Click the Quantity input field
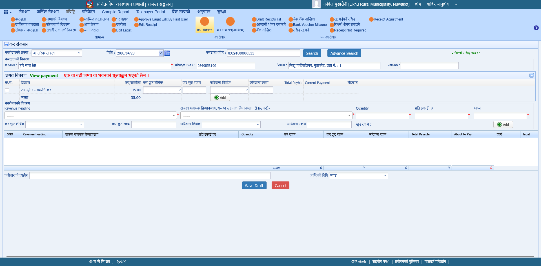541x266 pixels. pyautogui.click(x=382, y=115)
